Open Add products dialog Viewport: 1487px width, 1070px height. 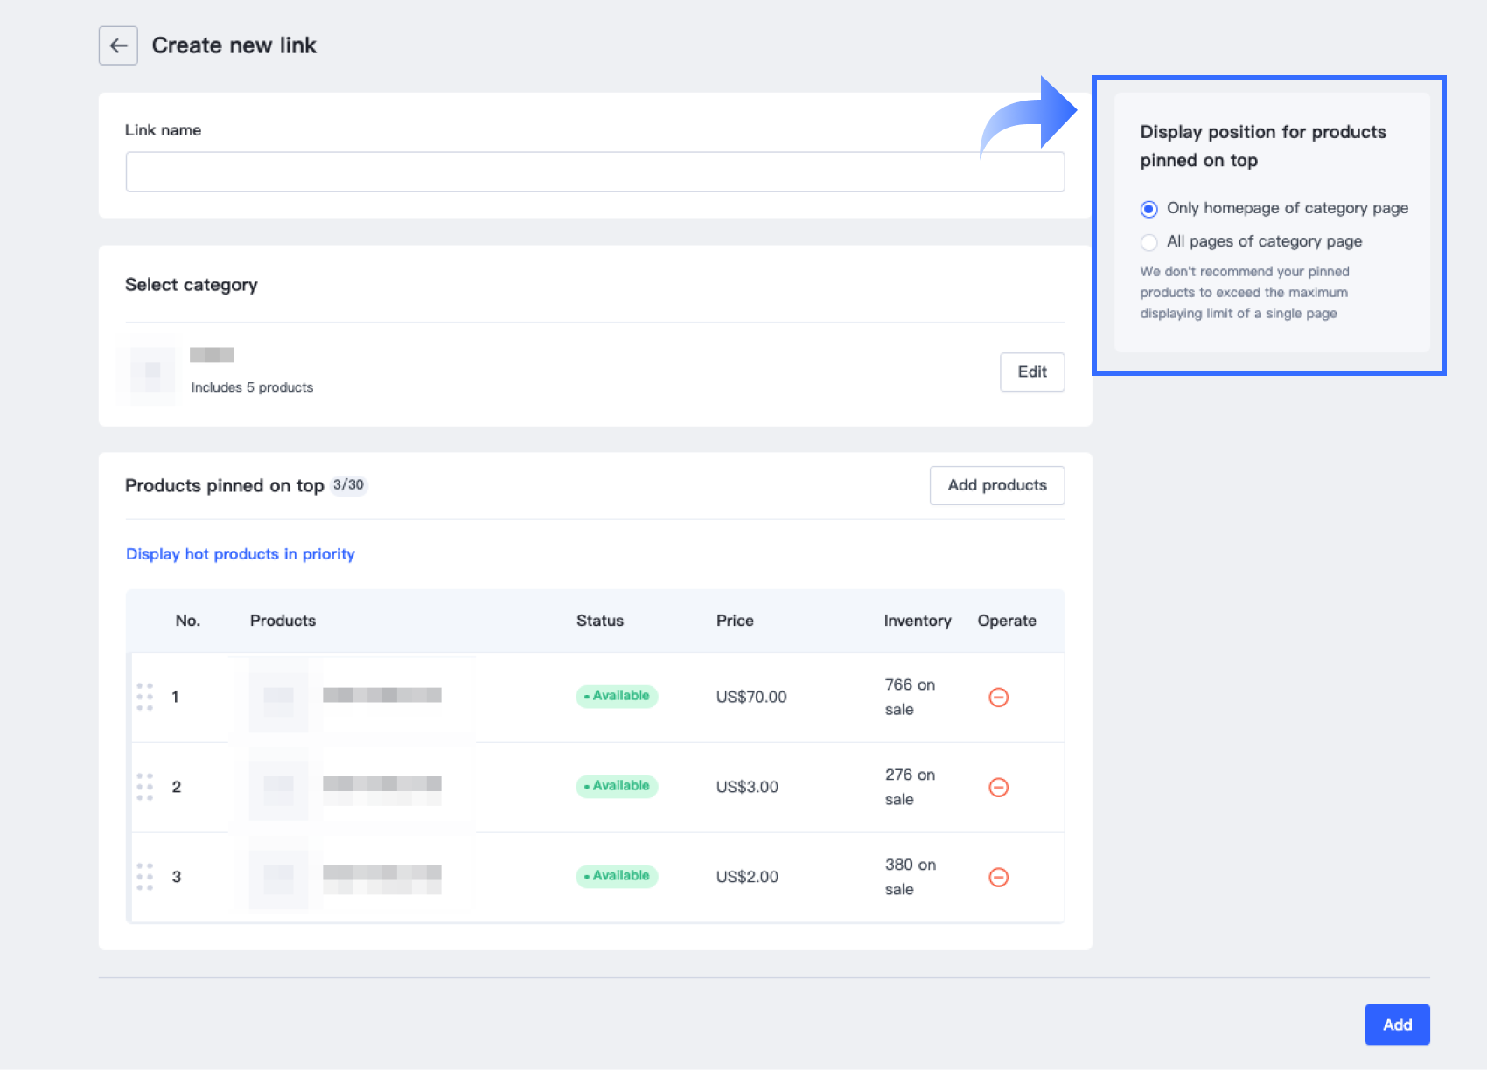click(997, 485)
